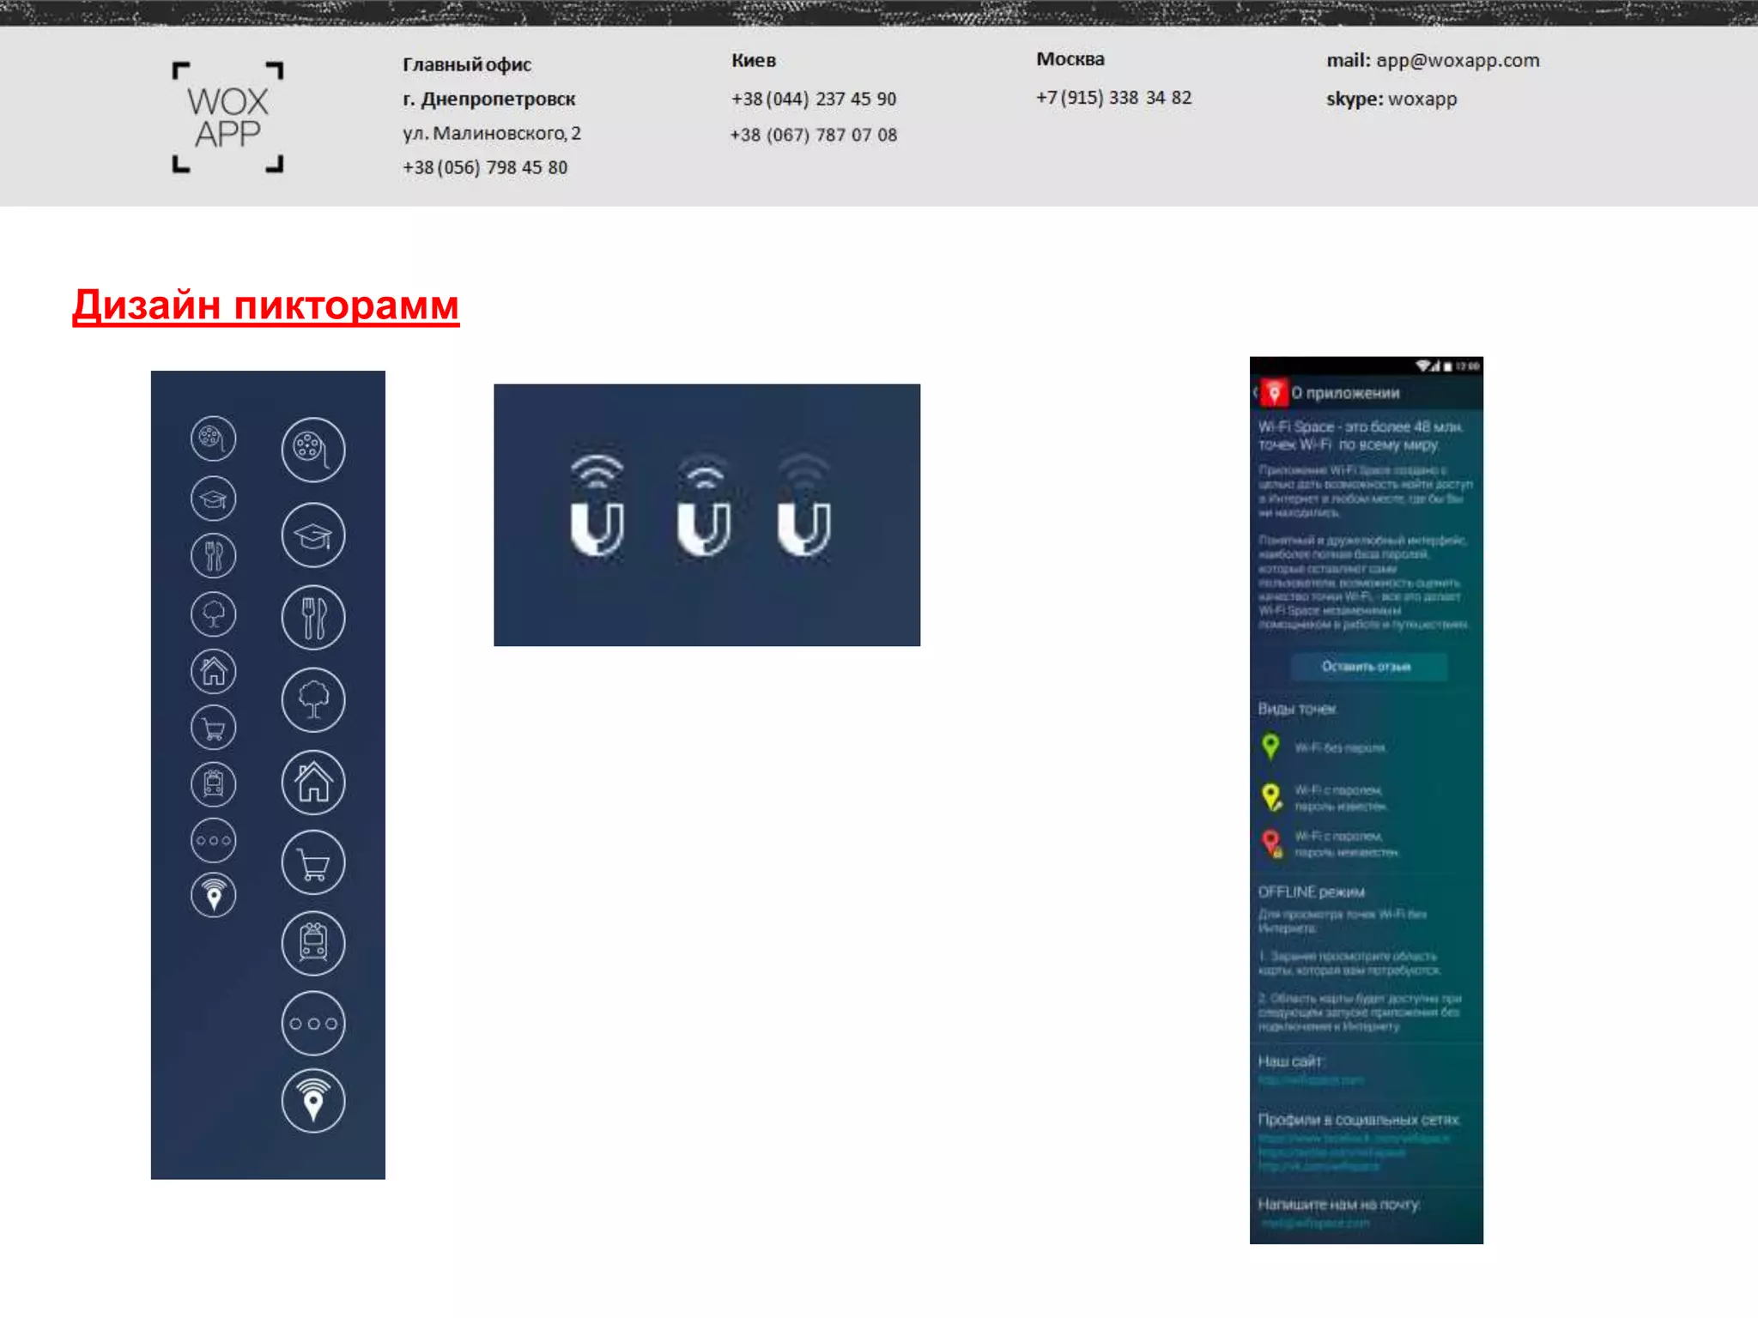Click the red app icon beside "О приложении"
The image size is (1758, 1318).
point(1274,393)
